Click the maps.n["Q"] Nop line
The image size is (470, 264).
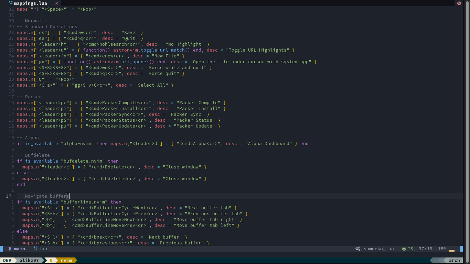point(46,79)
